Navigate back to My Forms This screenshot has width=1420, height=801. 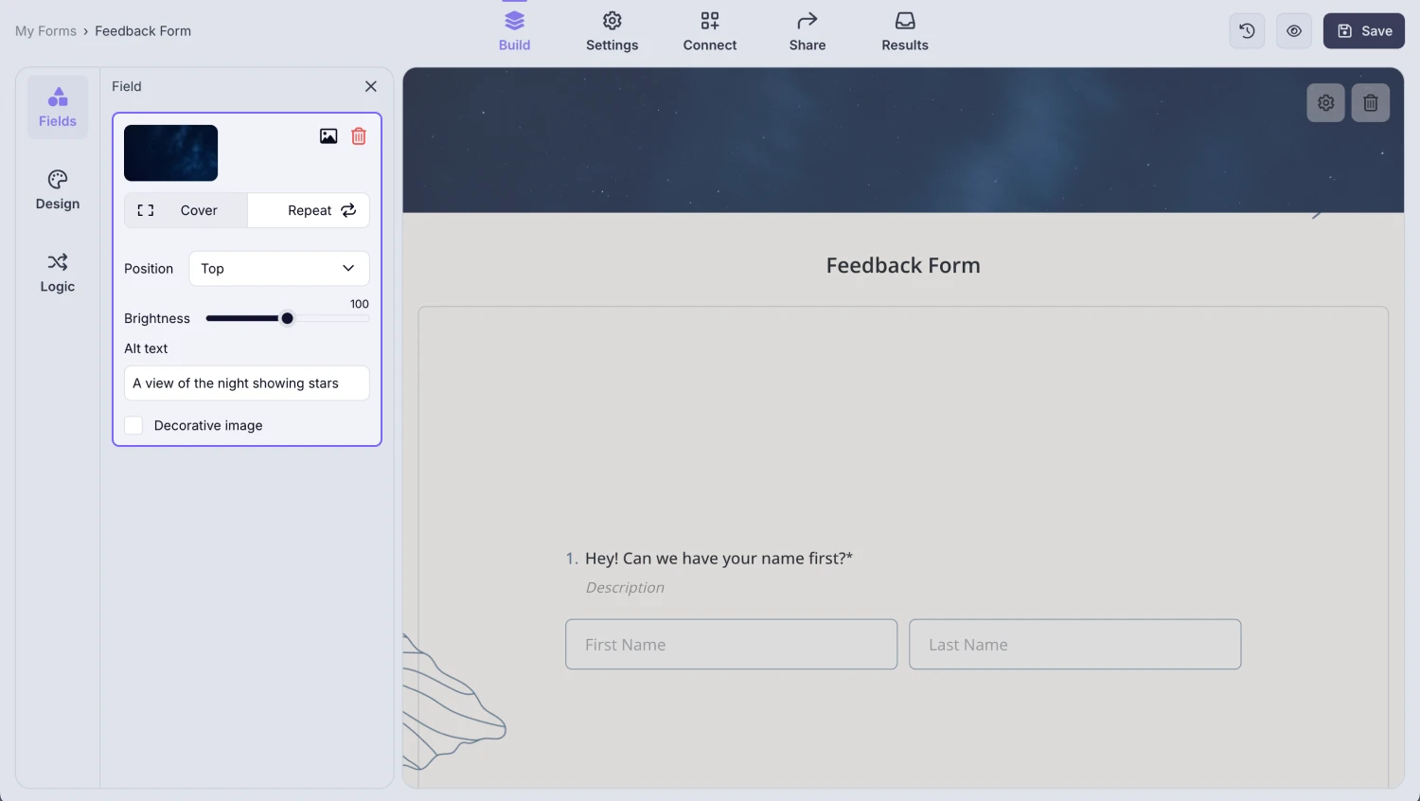point(45,30)
